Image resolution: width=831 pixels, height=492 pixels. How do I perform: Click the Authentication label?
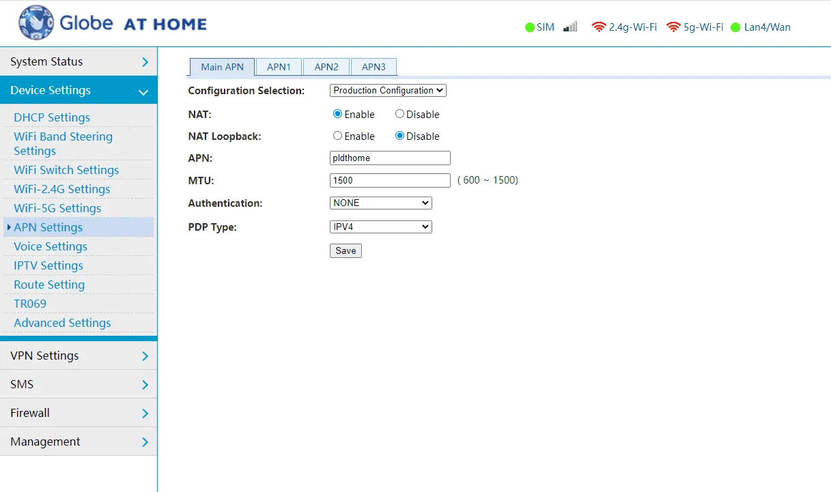click(x=225, y=203)
